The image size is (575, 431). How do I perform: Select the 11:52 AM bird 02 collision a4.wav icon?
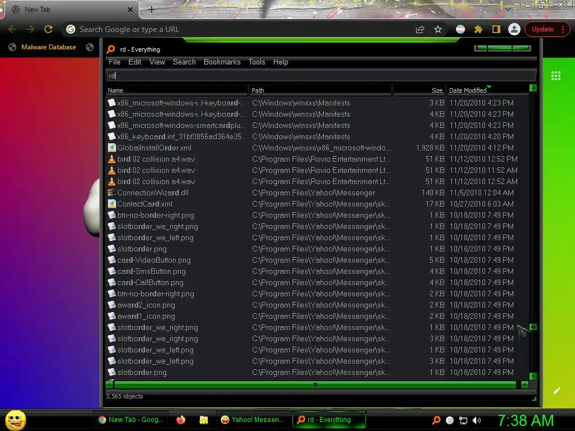coord(112,170)
